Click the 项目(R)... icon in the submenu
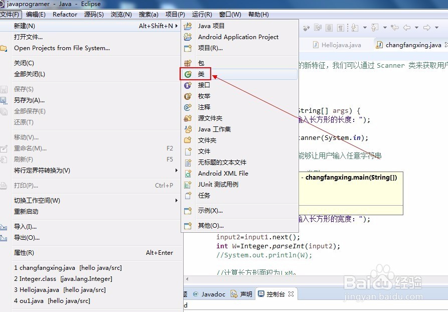 (x=188, y=48)
